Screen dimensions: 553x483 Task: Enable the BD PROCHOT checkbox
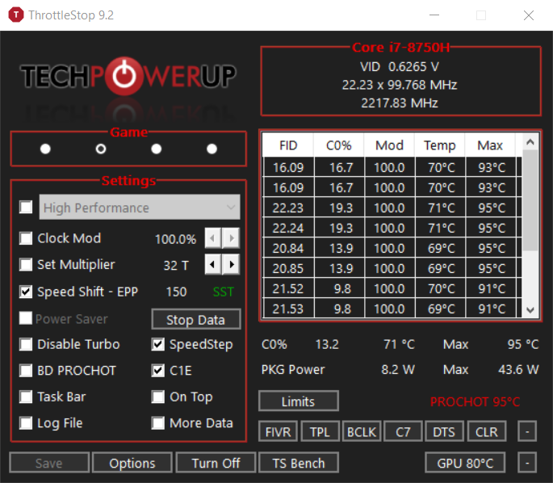click(x=26, y=371)
